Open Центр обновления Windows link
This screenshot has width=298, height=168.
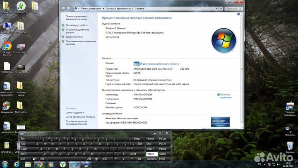80,117
